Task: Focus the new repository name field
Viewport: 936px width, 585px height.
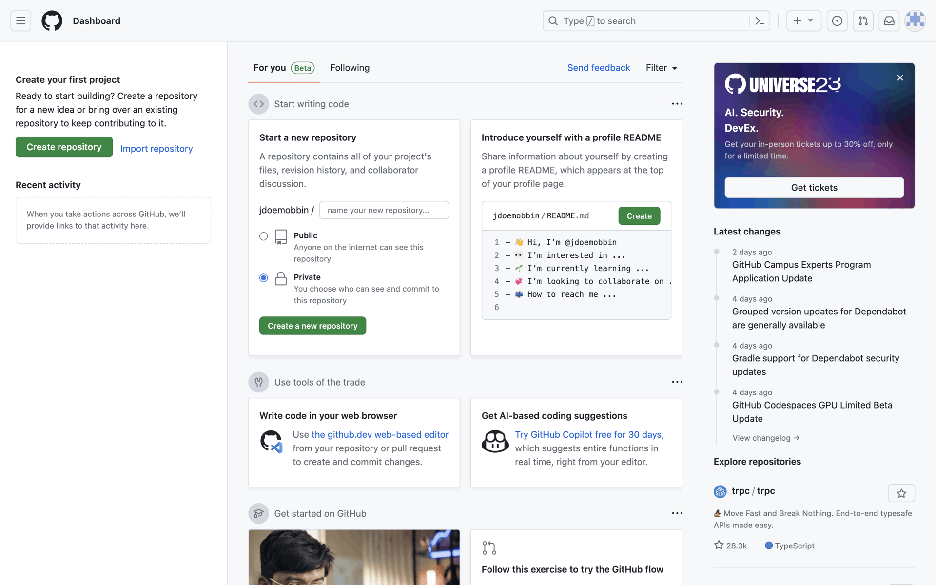Action: (x=384, y=210)
